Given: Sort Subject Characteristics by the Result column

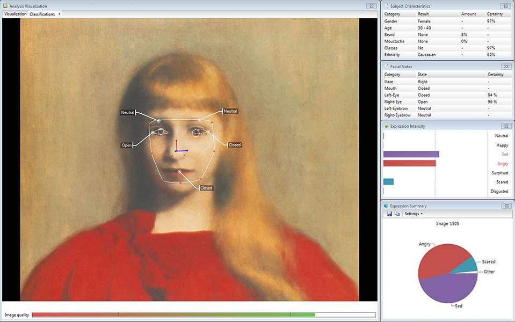Looking at the screenshot, I should pyautogui.click(x=423, y=14).
